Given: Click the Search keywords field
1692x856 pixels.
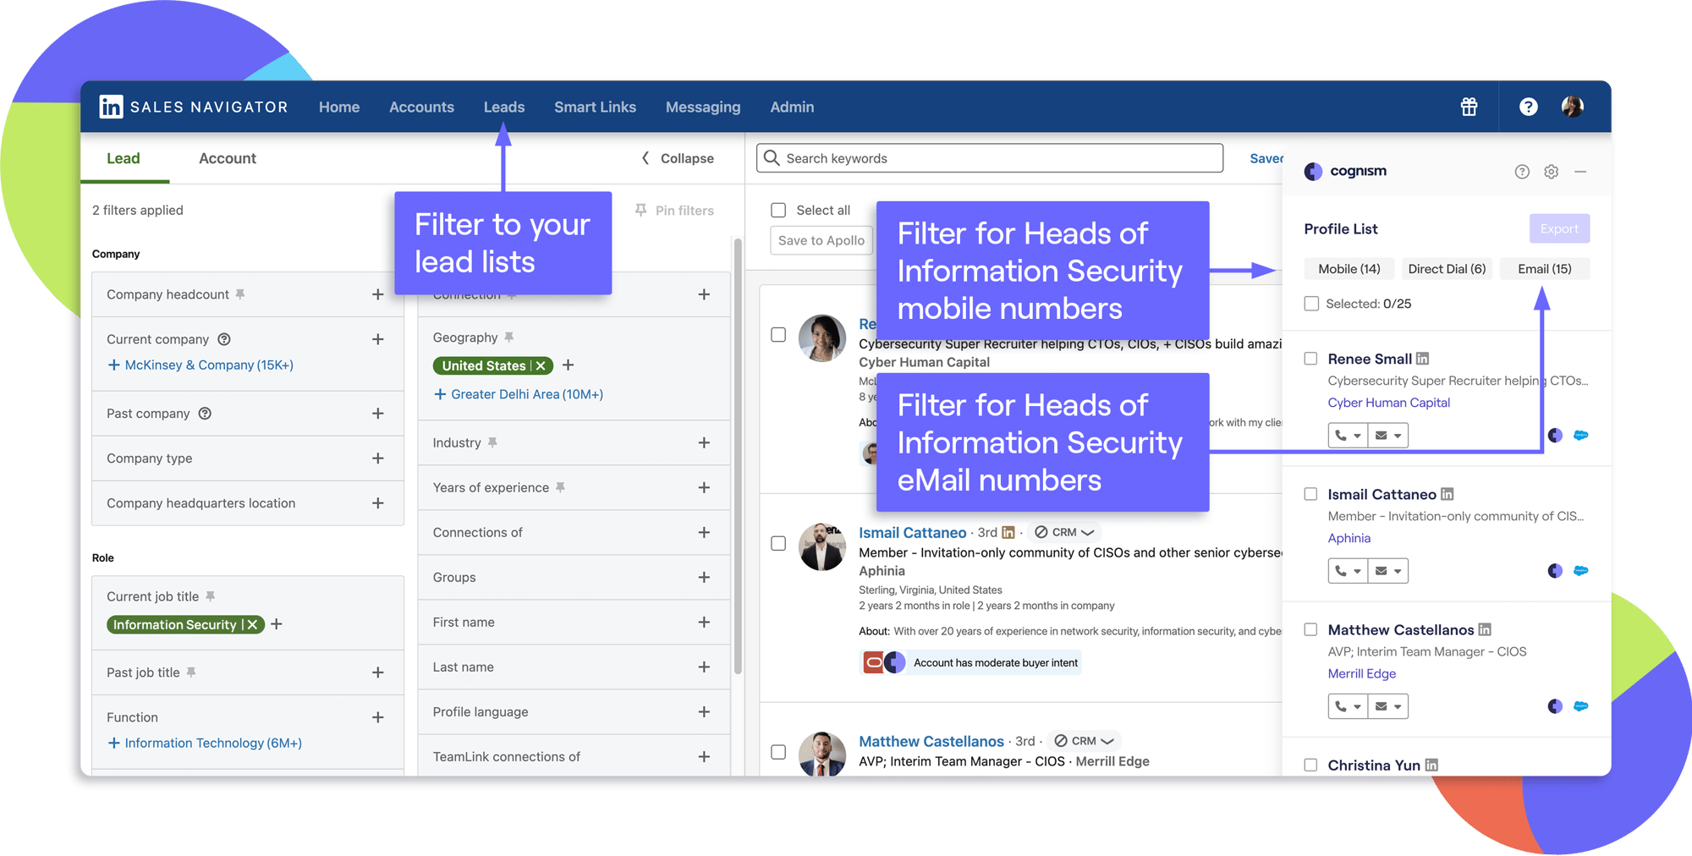Looking at the screenshot, I should click(990, 158).
